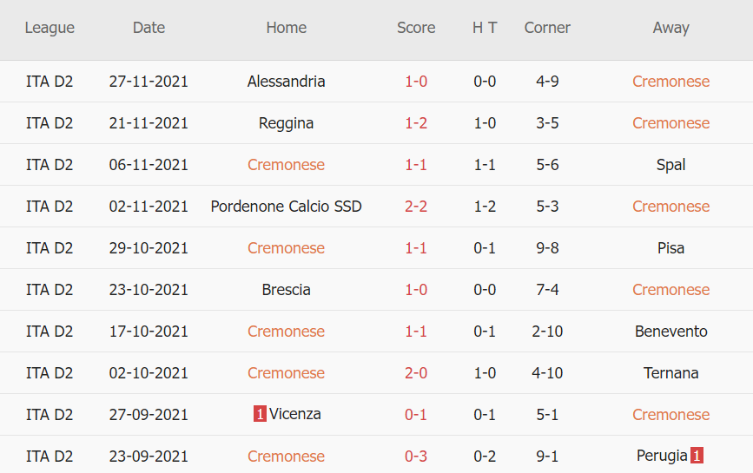The height and width of the screenshot is (473, 753).
Task: Click the 2-10 corner count for Benevento match
Action: [547, 332]
